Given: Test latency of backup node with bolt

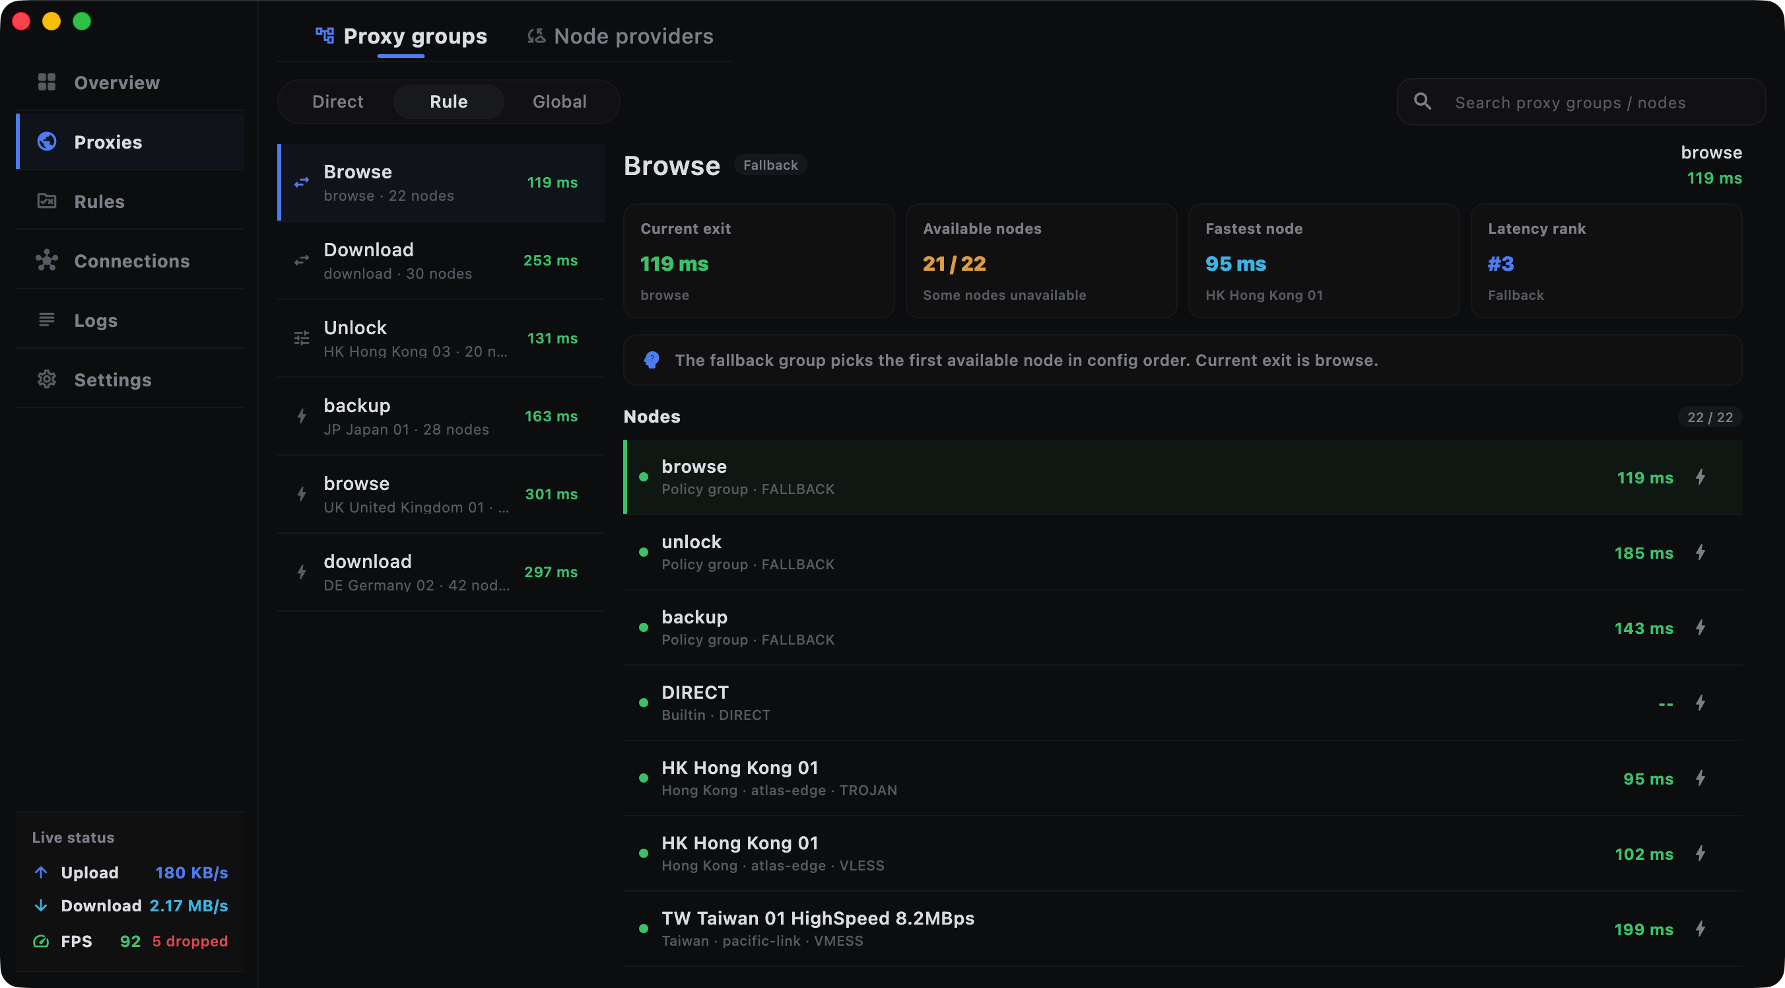Looking at the screenshot, I should coord(1701,628).
